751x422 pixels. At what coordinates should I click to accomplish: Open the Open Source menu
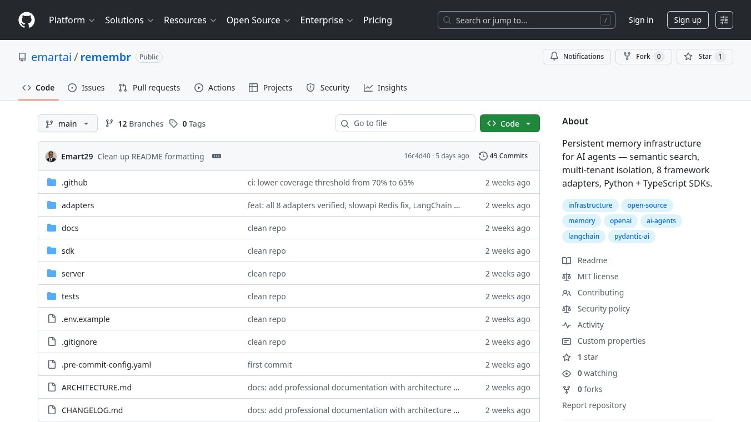(258, 20)
